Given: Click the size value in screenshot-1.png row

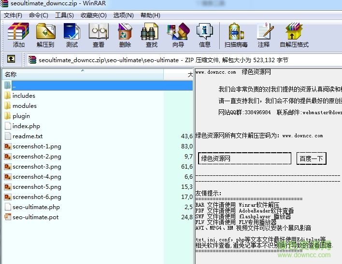Looking at the screenshot, I should pyautogui.click(x=187, y=146).
